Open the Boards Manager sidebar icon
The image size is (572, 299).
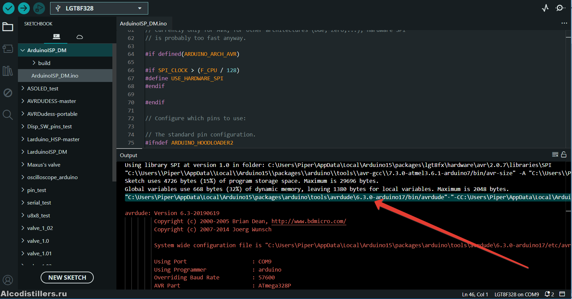point(8,49)
